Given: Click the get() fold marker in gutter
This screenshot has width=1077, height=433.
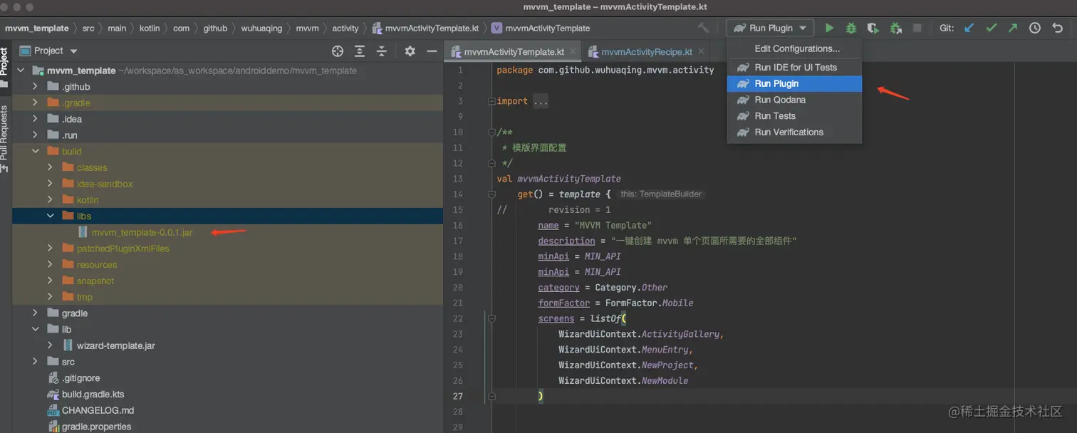Looking at the screenshot, I should 491,194.
